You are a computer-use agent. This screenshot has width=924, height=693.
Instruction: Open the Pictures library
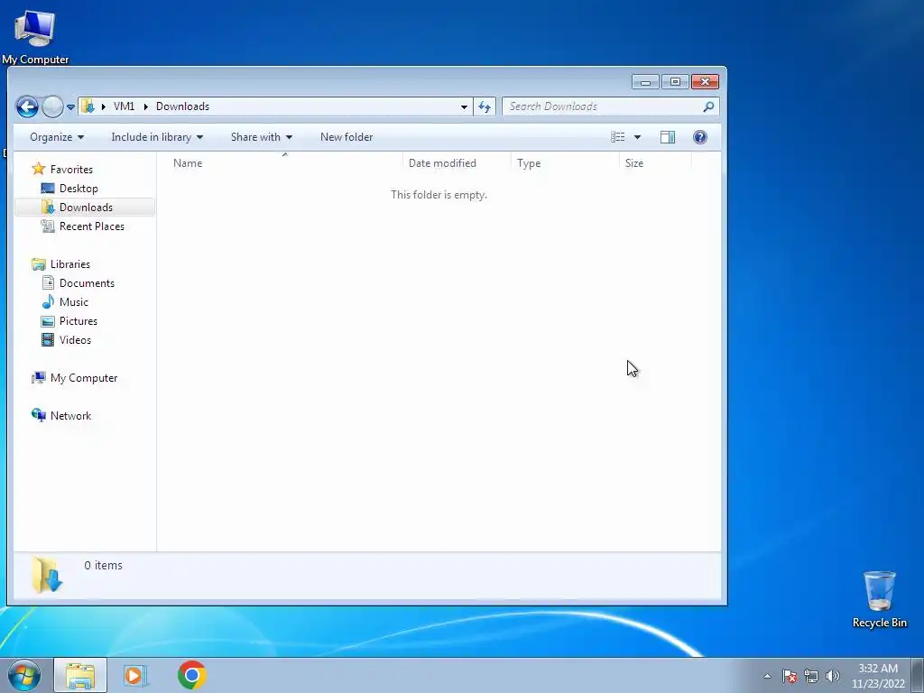point(79,321)
